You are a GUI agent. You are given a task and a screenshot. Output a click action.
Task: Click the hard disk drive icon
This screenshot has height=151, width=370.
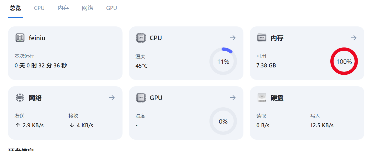click(x=262, y=98)
